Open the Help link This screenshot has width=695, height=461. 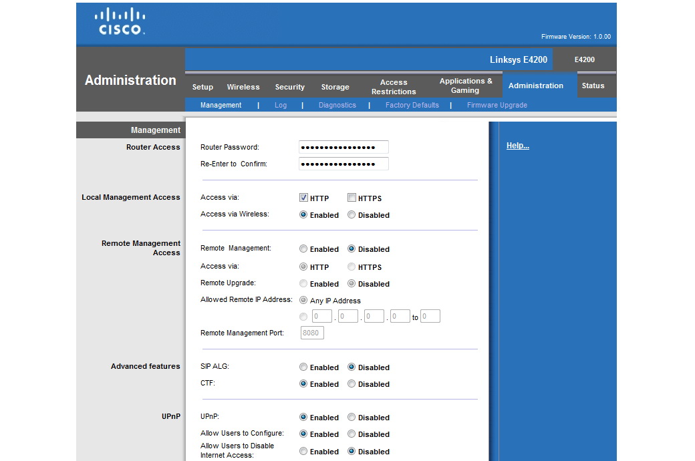517,146
